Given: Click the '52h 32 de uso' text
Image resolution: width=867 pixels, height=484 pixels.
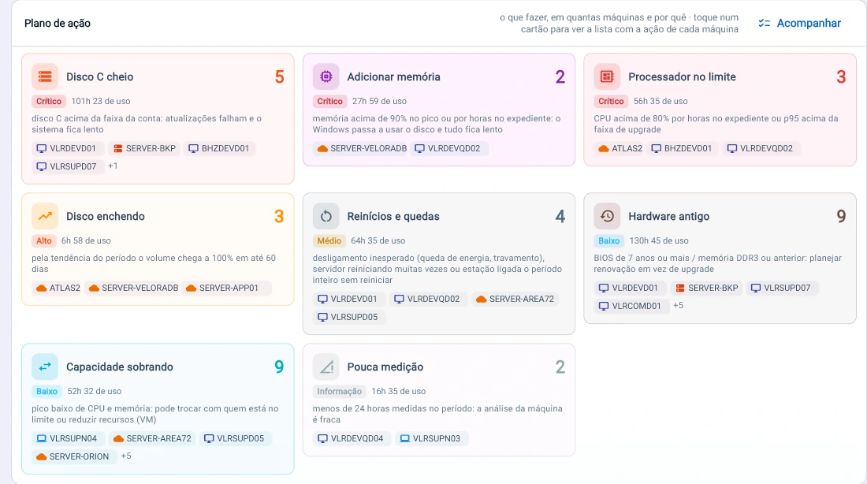Looking at the screenshot, I should click(x=95, y=391).
